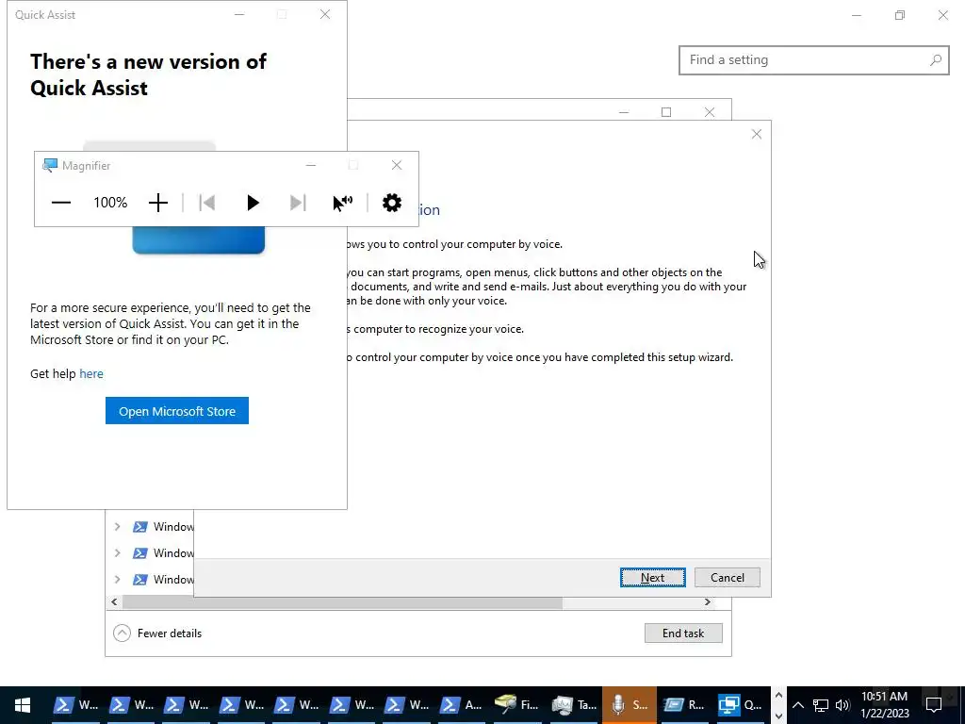Minimize the Task Manager window
The height and width of the screenshot is (724, 965).
click(624, 112)
